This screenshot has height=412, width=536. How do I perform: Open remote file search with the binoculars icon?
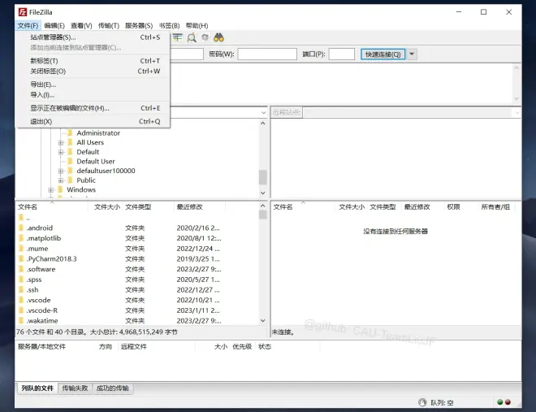218,37
